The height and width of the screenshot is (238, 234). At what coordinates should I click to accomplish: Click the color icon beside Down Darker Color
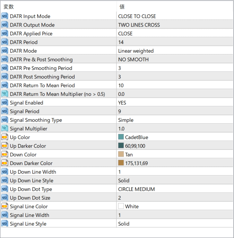point(5,163)
